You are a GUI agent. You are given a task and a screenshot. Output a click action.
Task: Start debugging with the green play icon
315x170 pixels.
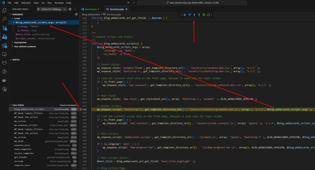(x=39, y=9)
